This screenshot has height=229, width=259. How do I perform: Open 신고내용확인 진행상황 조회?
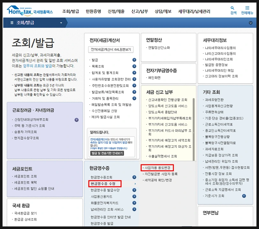point(168,100)
